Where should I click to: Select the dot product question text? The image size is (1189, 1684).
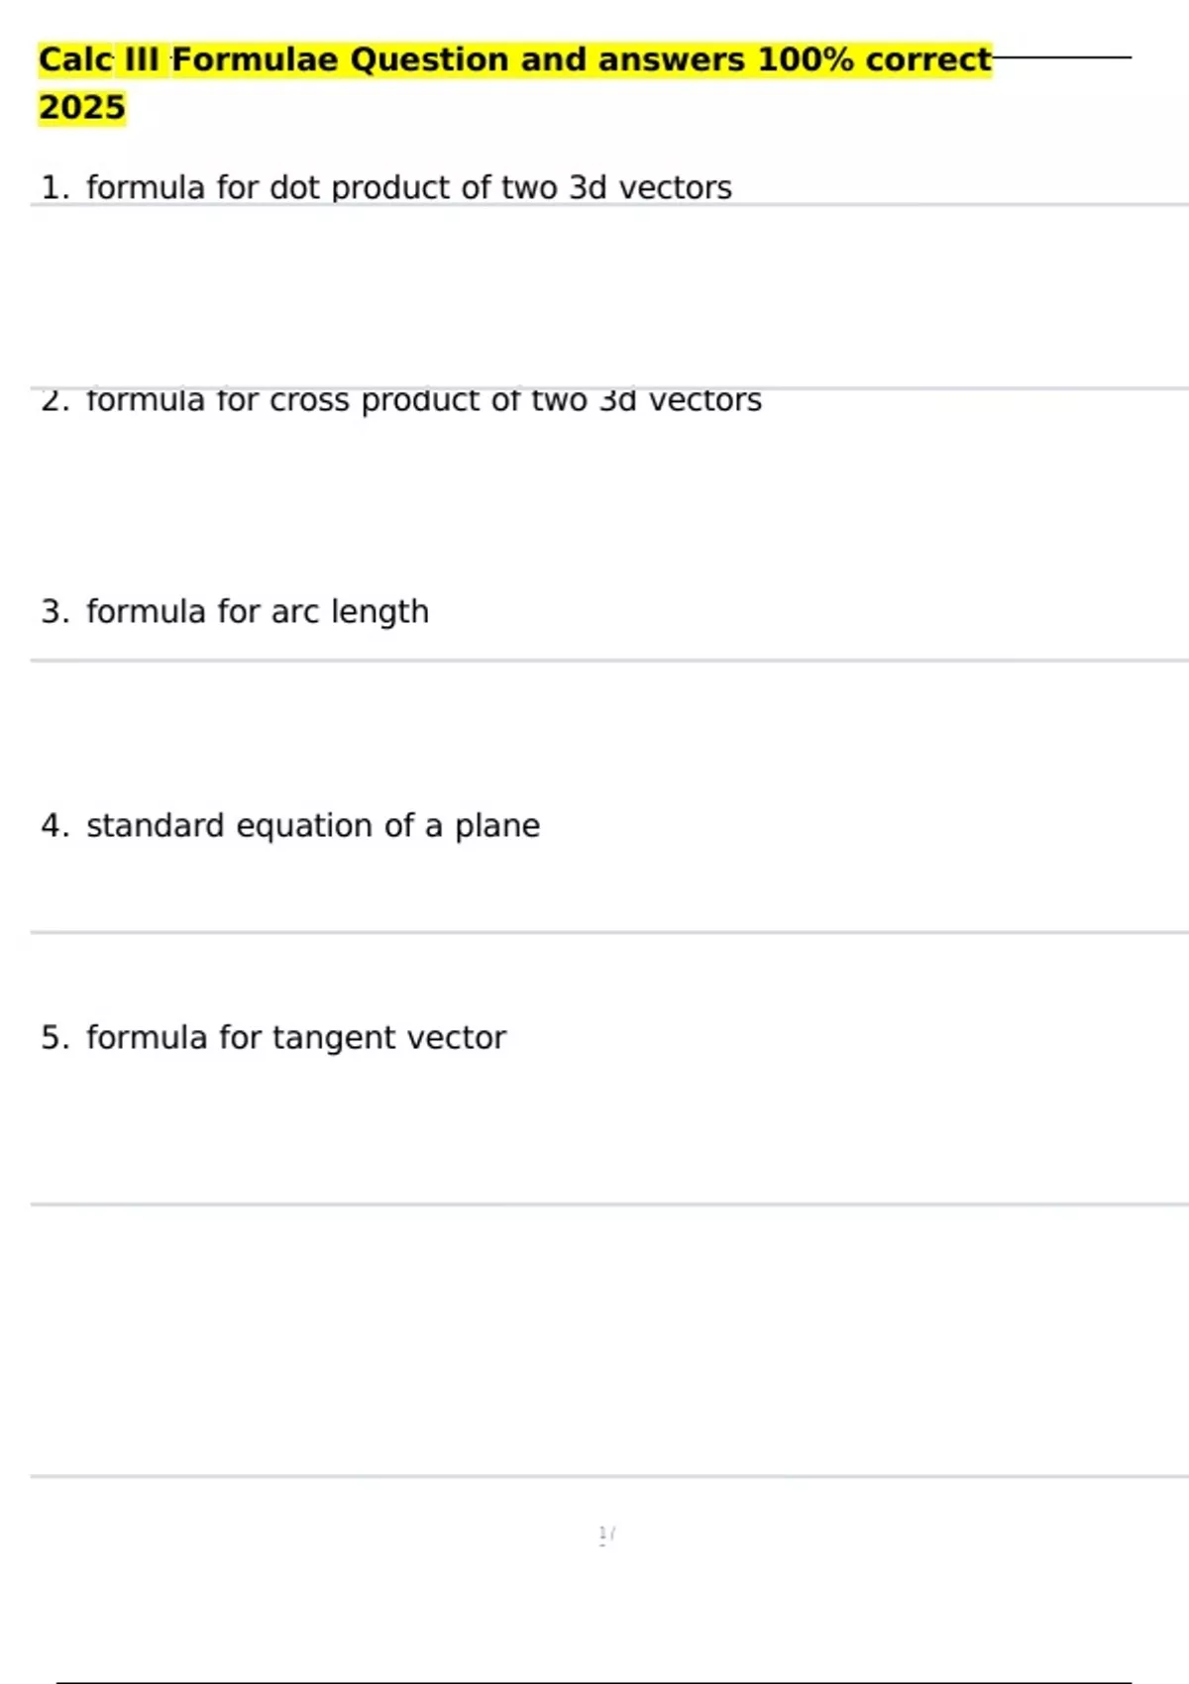pos(408,187)
